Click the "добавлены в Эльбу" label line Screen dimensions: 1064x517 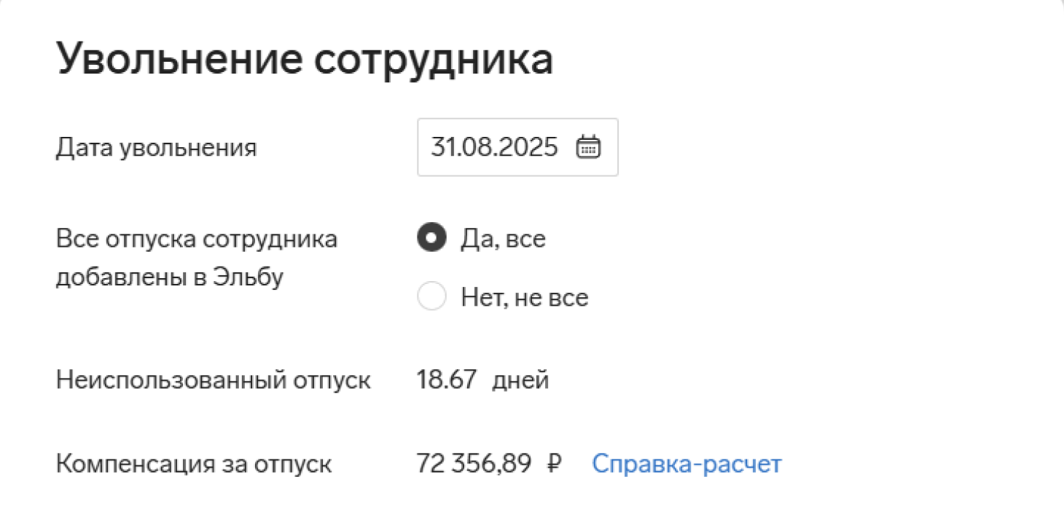[x=168, y=277]
